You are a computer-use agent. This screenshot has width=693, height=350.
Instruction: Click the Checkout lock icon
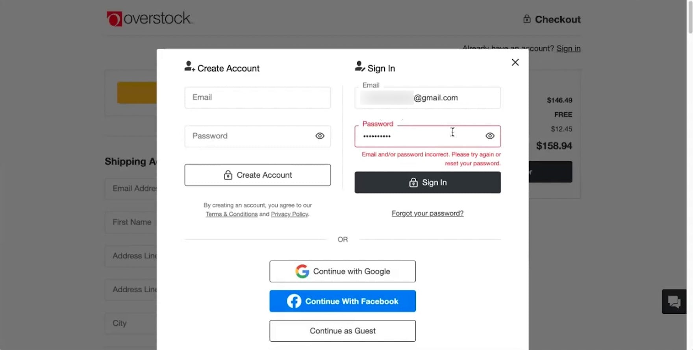[x=526, y=19]
